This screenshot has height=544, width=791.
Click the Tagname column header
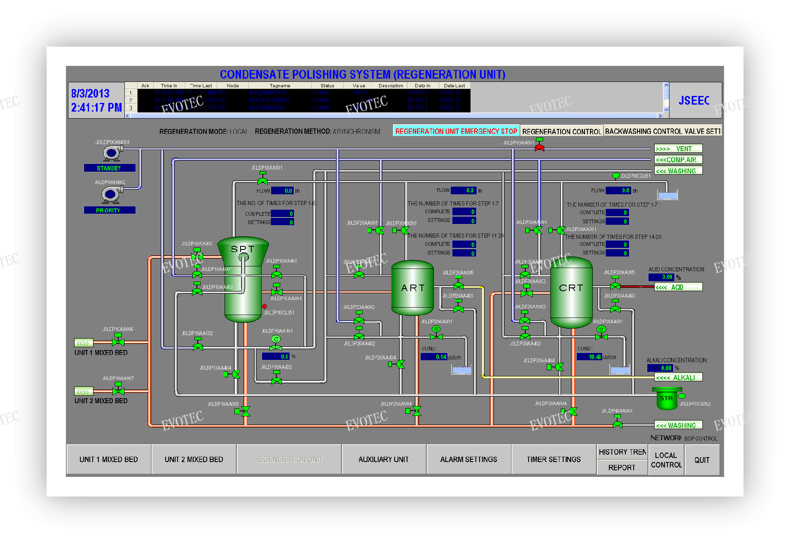[x=280, y=86]
